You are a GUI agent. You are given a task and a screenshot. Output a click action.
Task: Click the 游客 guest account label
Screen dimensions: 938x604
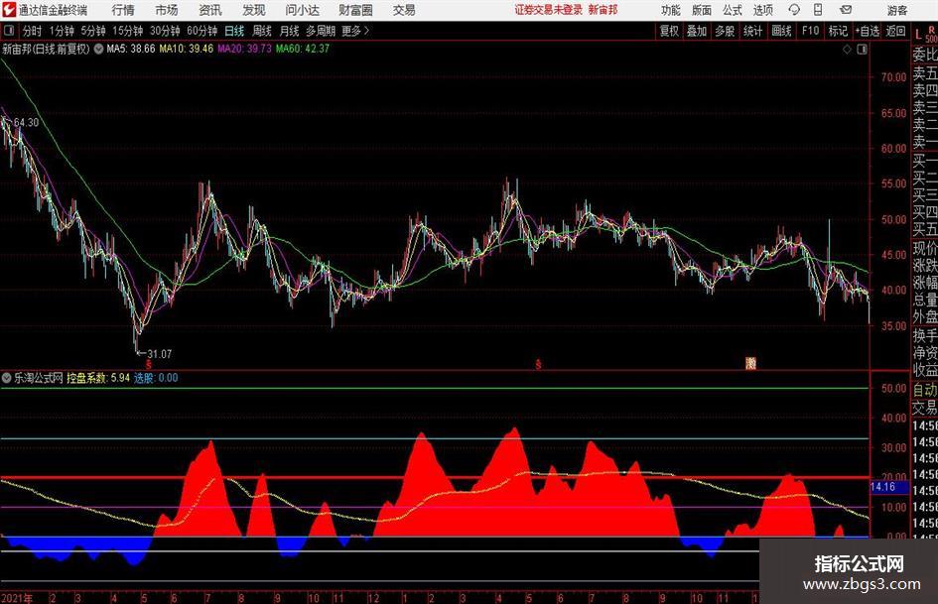tap(896, 10)
